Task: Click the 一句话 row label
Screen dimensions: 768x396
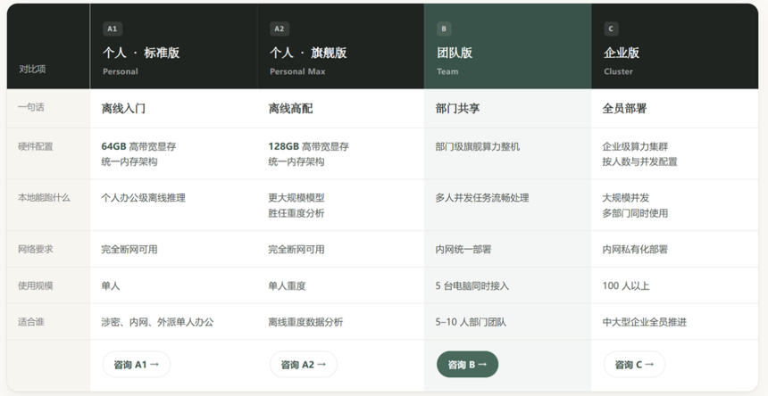Action: [31, 108]
